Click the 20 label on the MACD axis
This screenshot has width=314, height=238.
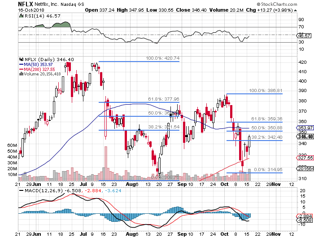[x=302, y=191]
